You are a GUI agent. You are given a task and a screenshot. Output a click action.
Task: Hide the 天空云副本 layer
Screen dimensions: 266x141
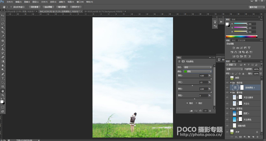(x=227, y=97)
